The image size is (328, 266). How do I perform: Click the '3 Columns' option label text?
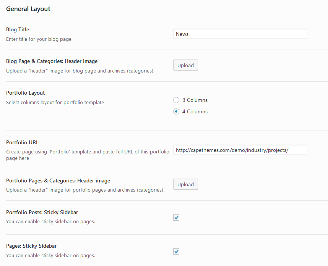[195, 100]
